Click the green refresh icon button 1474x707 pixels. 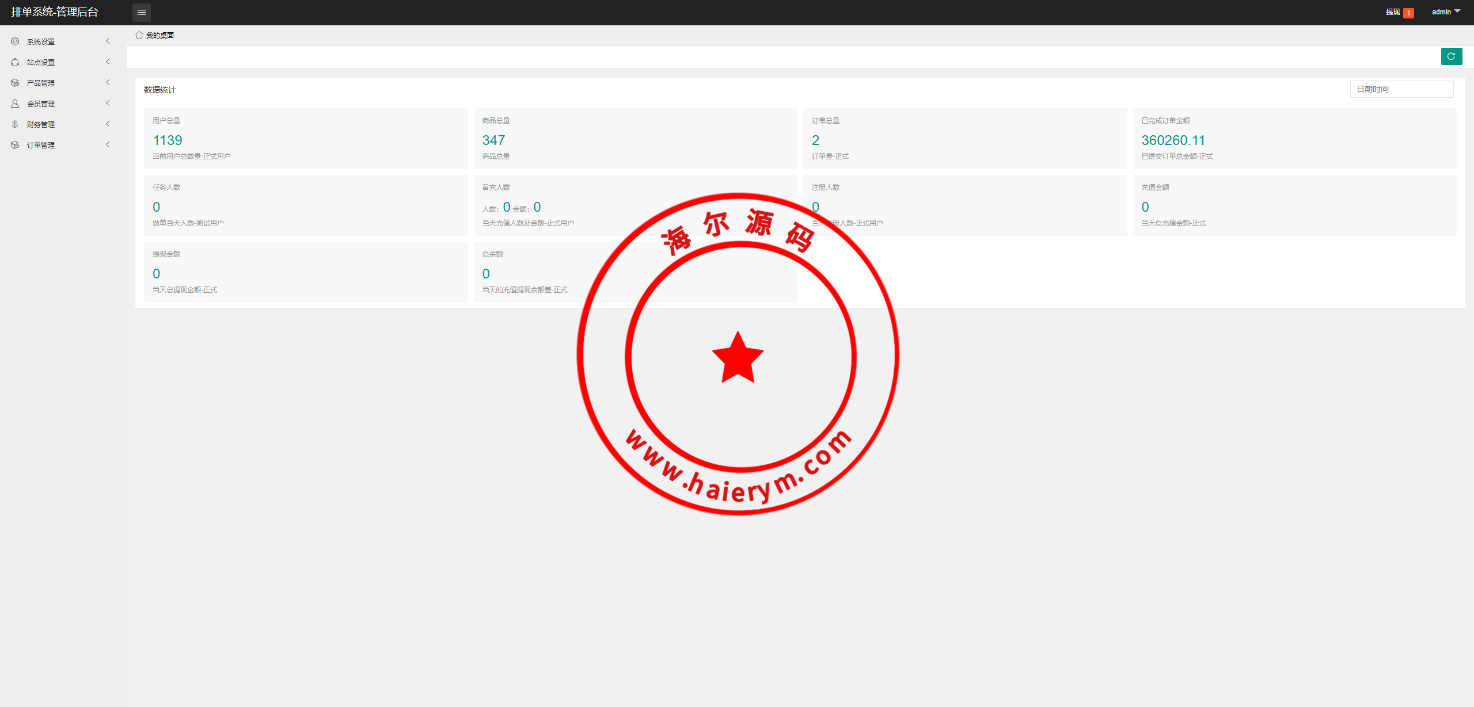click(x=1451, y=56)
